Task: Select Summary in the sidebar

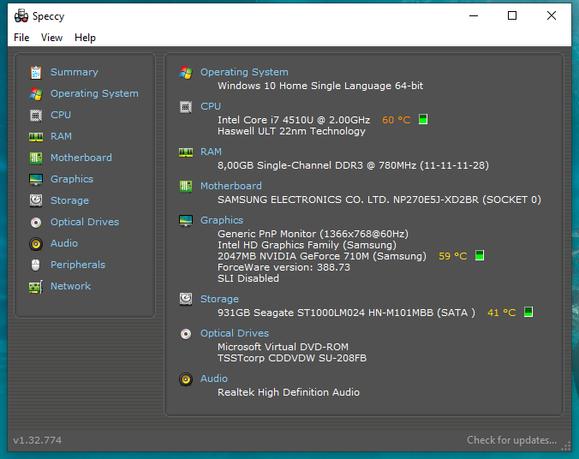Action: point(75,72)
